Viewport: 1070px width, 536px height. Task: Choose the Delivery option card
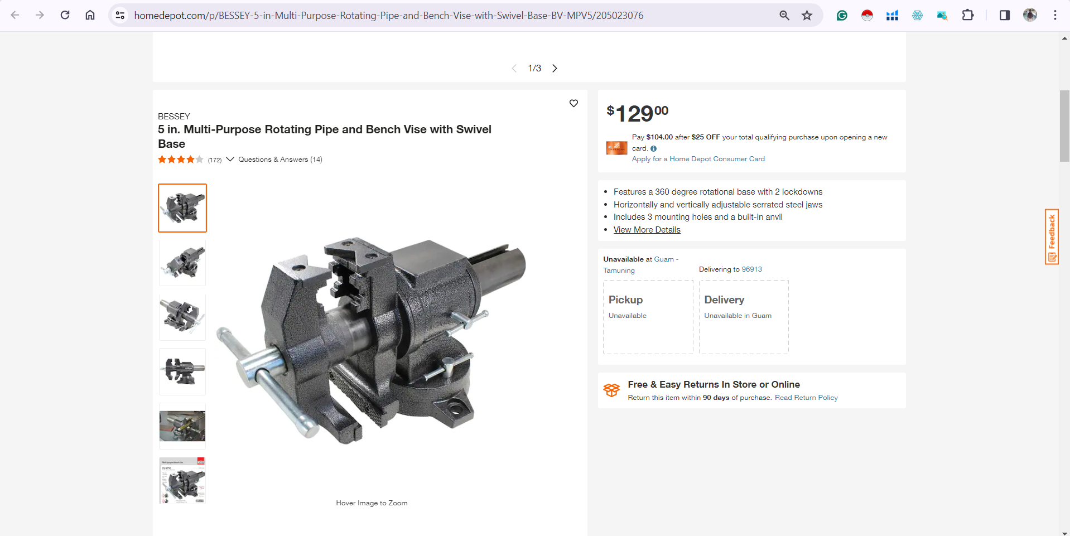coord(744,317)
